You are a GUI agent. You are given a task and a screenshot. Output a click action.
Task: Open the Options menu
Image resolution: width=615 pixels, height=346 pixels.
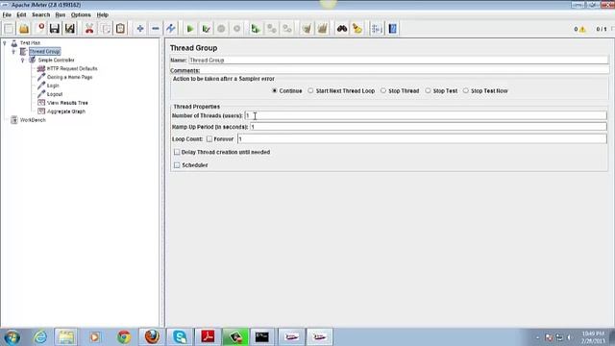(81, 15)
